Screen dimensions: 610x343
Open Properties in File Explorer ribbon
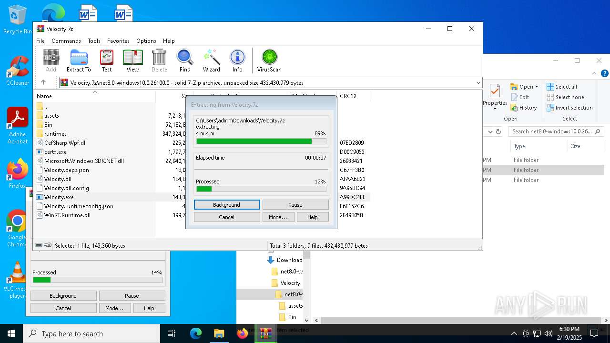click(495, 97)
